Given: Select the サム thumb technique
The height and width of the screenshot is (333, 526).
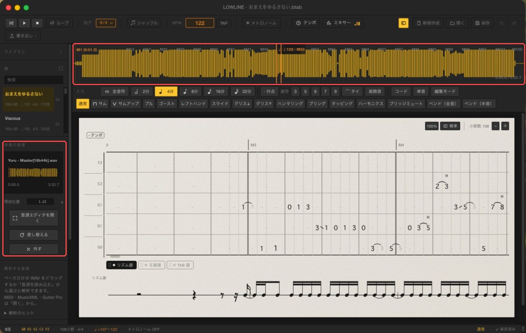Looking at the screenshot, I should click(x=99, y=103).
